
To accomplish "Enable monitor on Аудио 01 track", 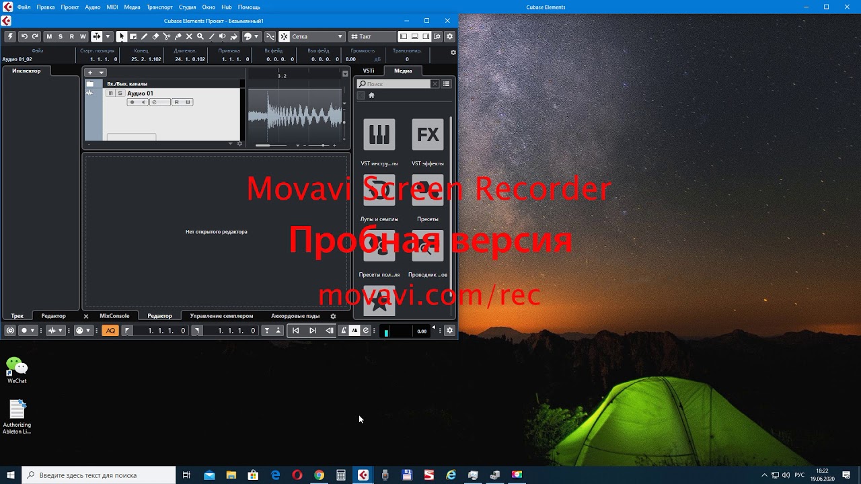I will point(143,102).
